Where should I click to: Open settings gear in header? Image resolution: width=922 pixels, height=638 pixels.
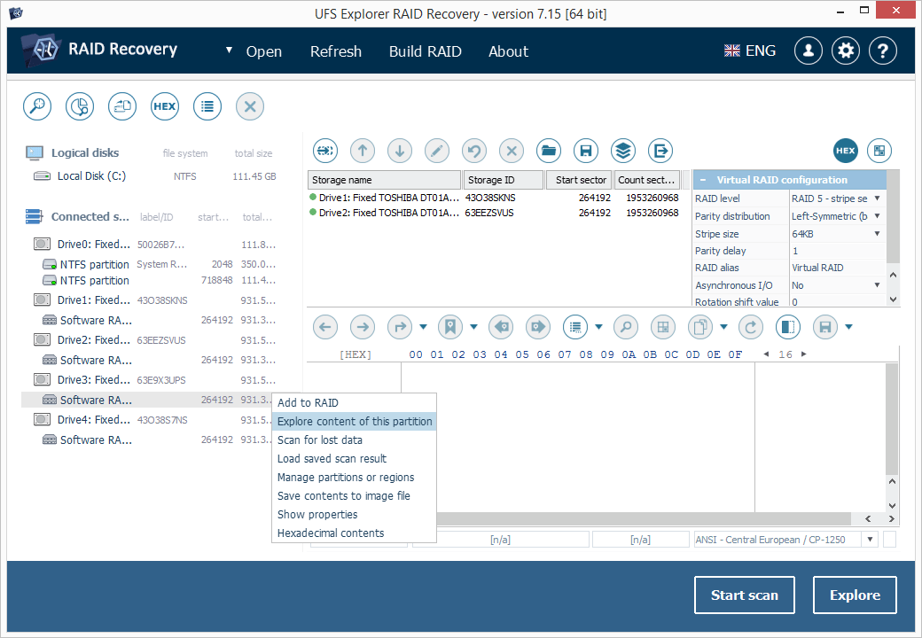pyautogui.click(x=846, y=51)
